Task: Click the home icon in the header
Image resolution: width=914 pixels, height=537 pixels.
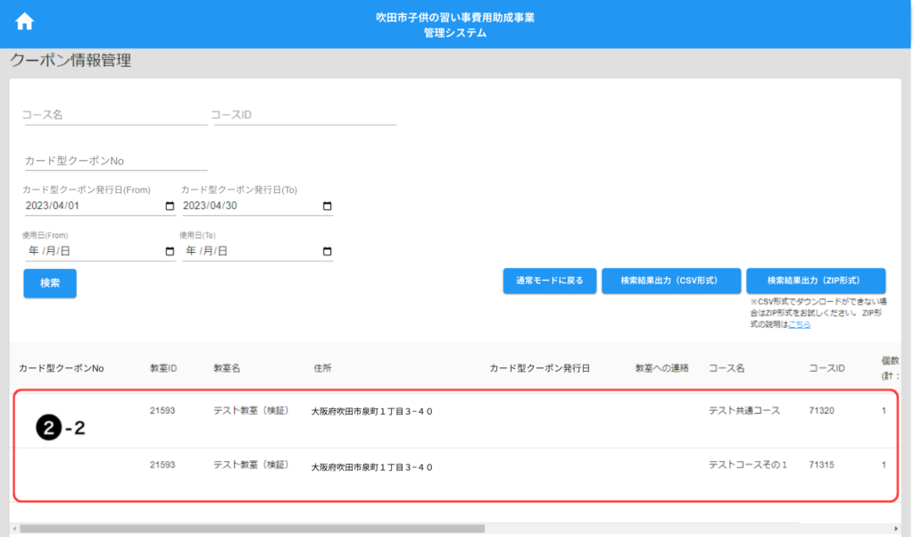Action: [x=25, y=21]
